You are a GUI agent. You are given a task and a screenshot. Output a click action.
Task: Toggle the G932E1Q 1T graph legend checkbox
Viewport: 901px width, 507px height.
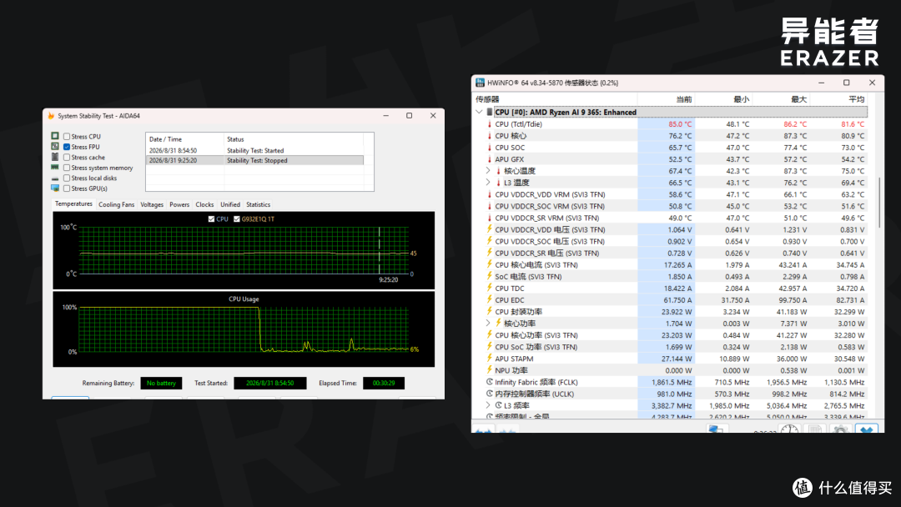click(x=237, y=218)
